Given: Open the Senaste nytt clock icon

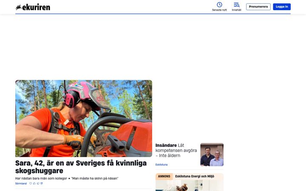Looking at the screenshot, I should (219, 5).
